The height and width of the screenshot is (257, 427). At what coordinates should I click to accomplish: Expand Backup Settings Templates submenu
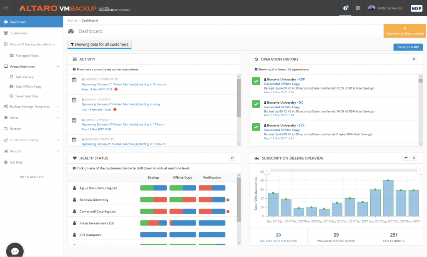58,107
